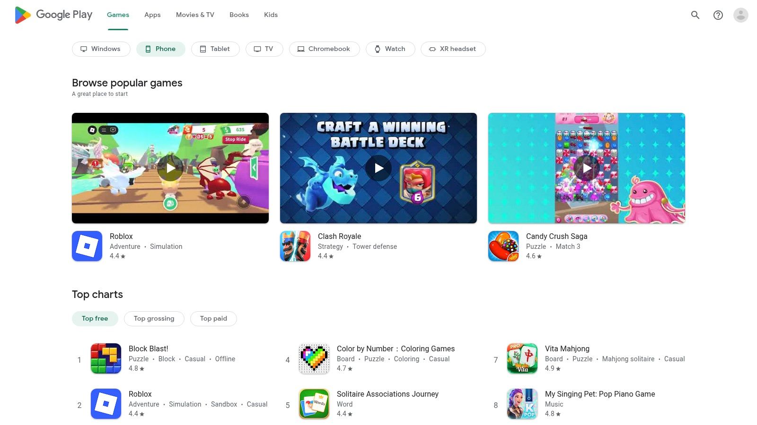Select the TV device filter chip
Screen dimensions: 757x425
(x=264, y=49)
